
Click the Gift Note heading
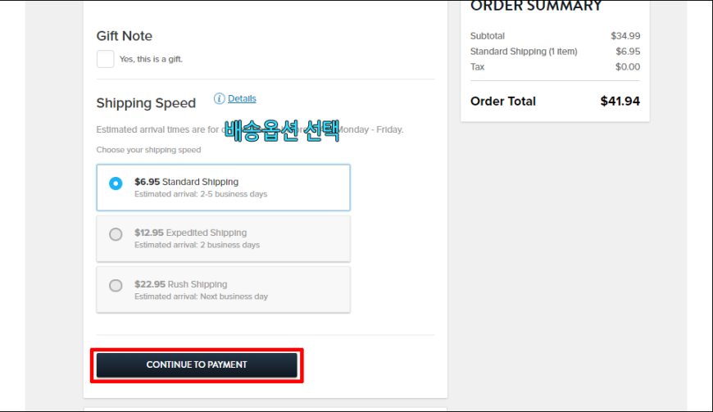(x=124, y=36)
